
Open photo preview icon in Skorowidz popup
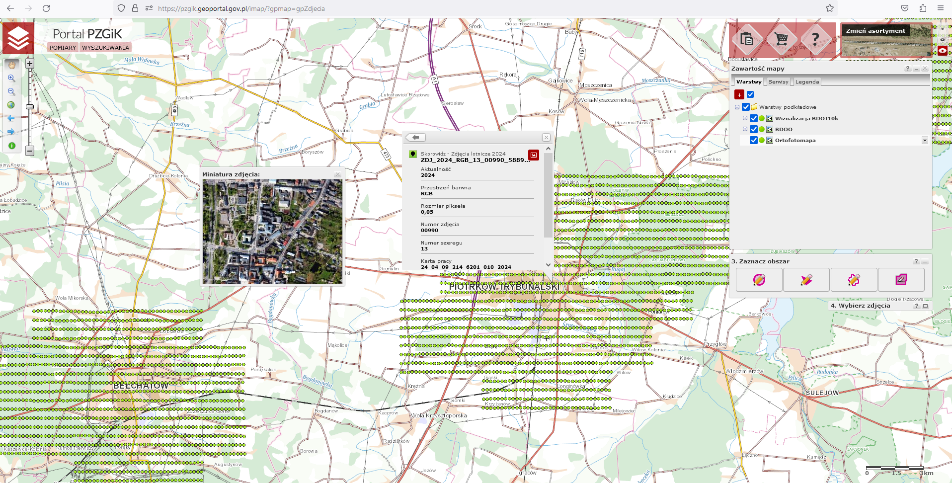coord(533,155)
